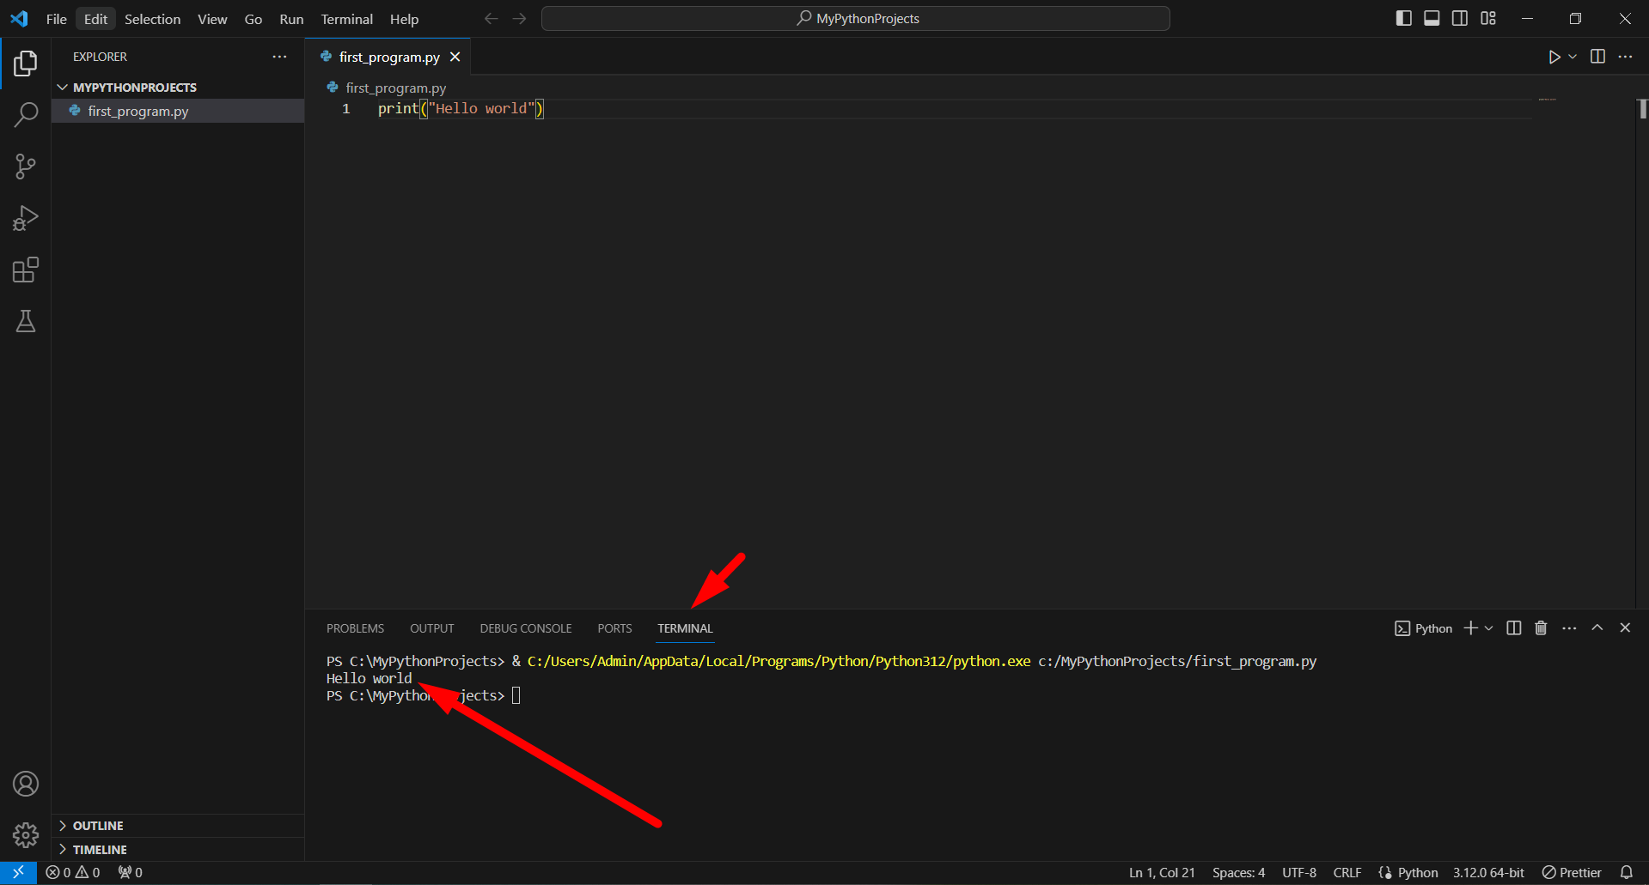Open the Accounts icon near bottom left

pos(26,783)
